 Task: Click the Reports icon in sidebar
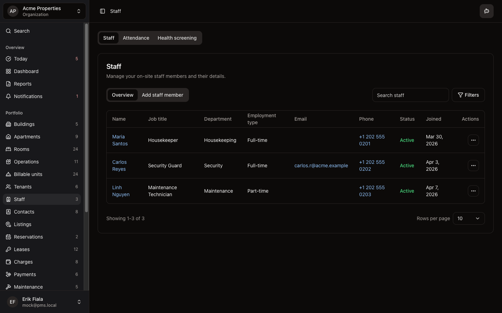pos(8,84)
